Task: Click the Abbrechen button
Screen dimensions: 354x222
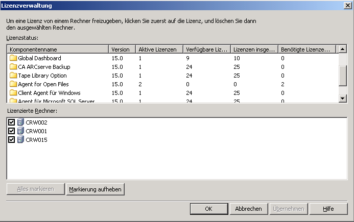Action: [249, 209]
